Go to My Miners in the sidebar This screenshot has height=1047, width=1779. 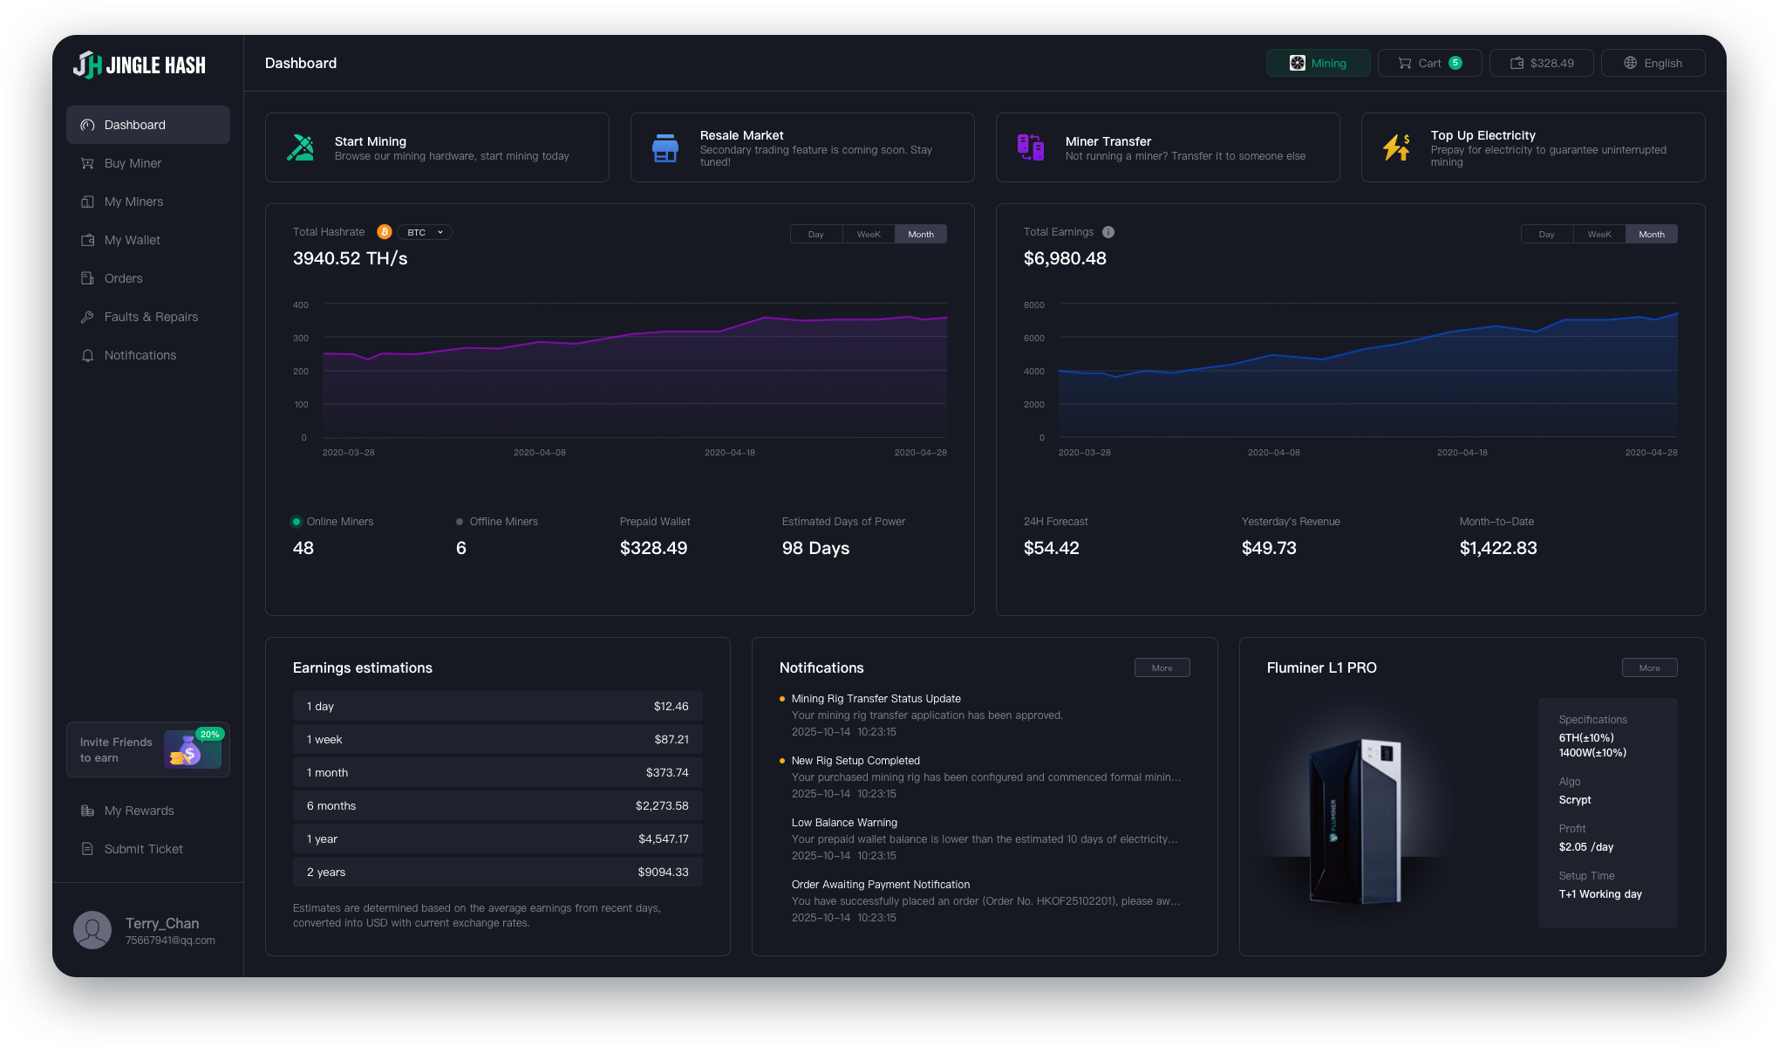[133, 202]
